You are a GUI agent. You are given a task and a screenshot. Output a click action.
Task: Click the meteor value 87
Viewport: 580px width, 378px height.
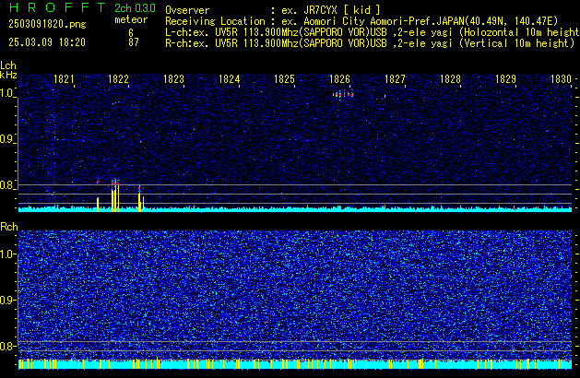[134, 42]
